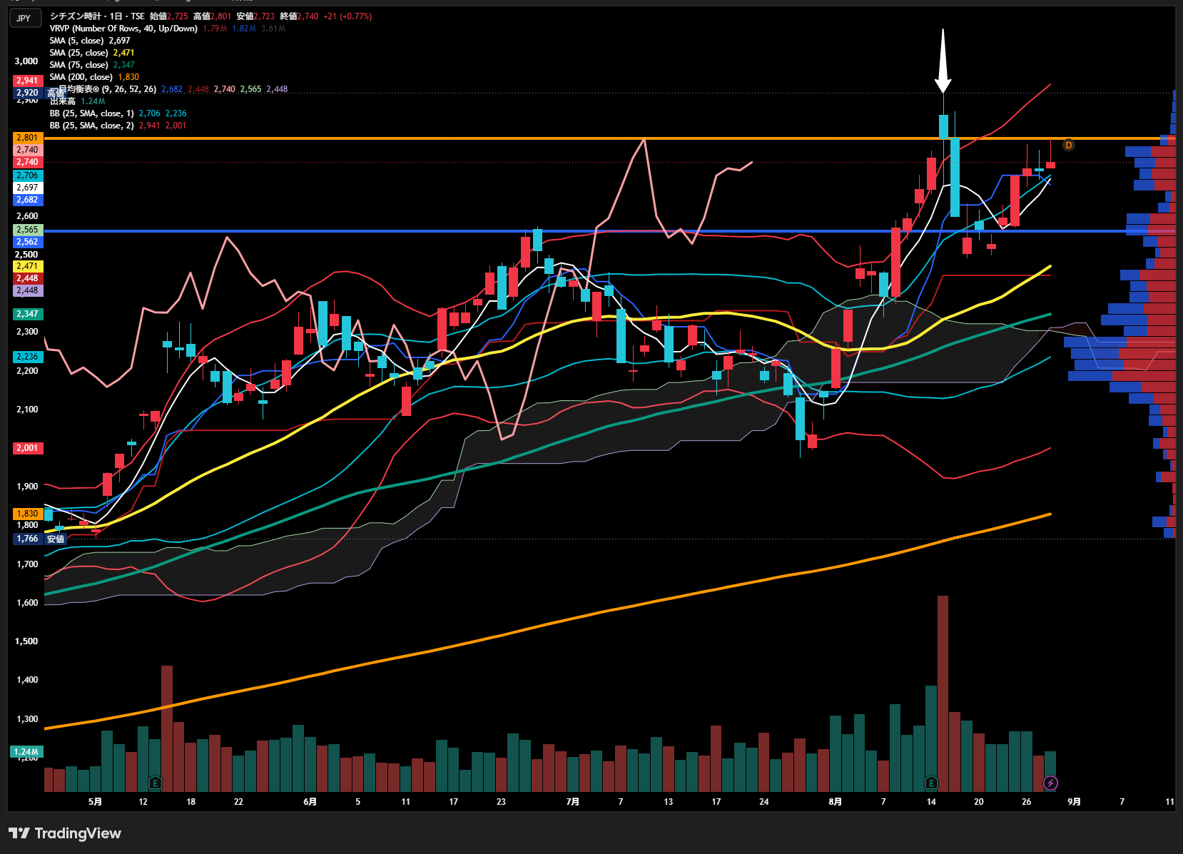
Task: Click the blue 2,682 price label
Action: 27,200
